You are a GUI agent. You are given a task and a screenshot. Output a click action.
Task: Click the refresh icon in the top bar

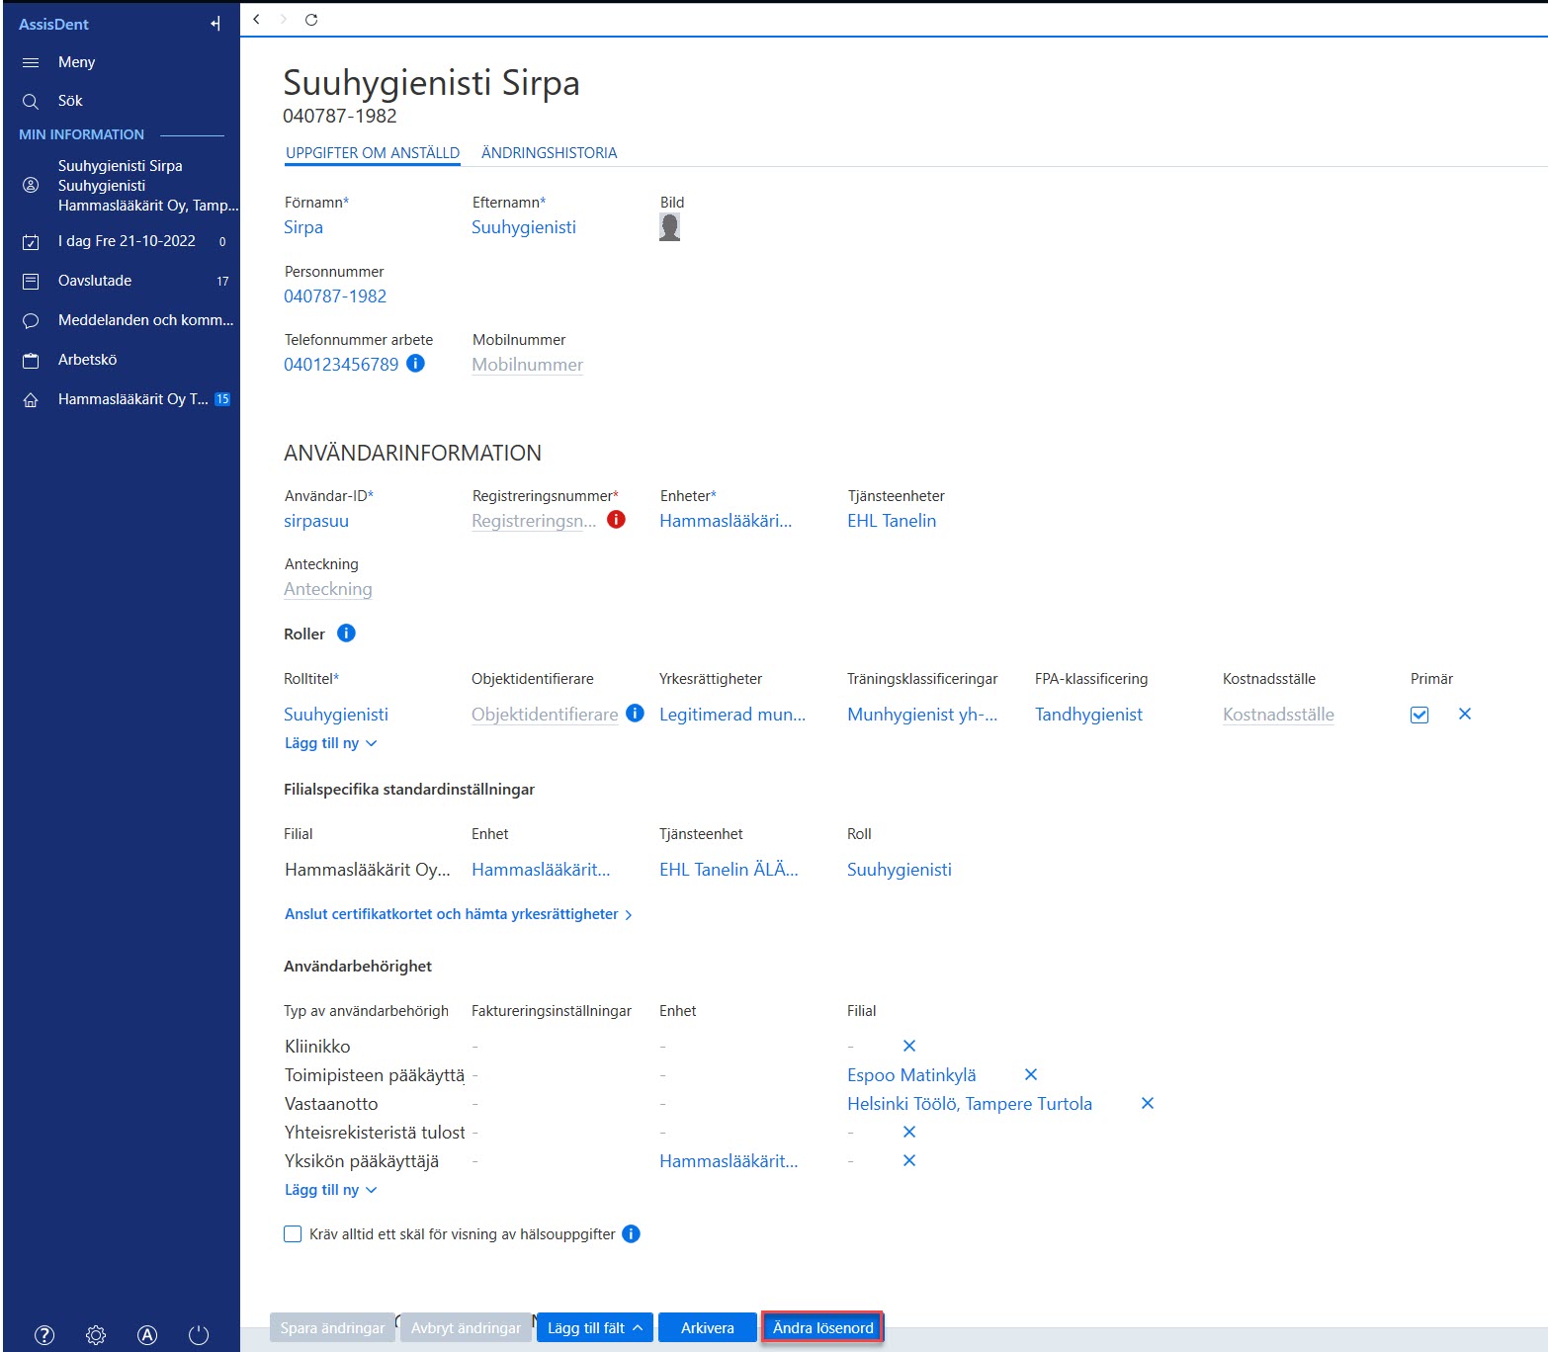tap(311, 20)
